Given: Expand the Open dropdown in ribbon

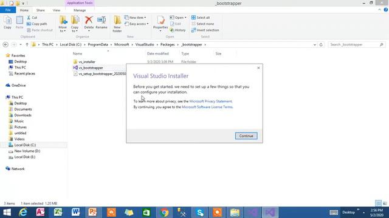Looking at the screenshot, I should pos(178,18).
